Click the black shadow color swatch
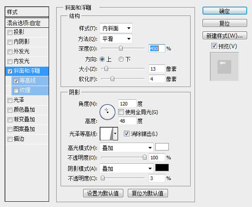The width and height of the screenshot is (252, 207). click(162, 168)
